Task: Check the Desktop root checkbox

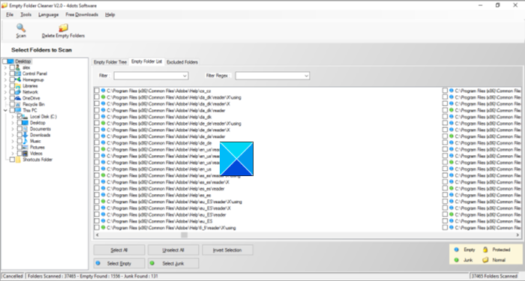Action: 4,61
